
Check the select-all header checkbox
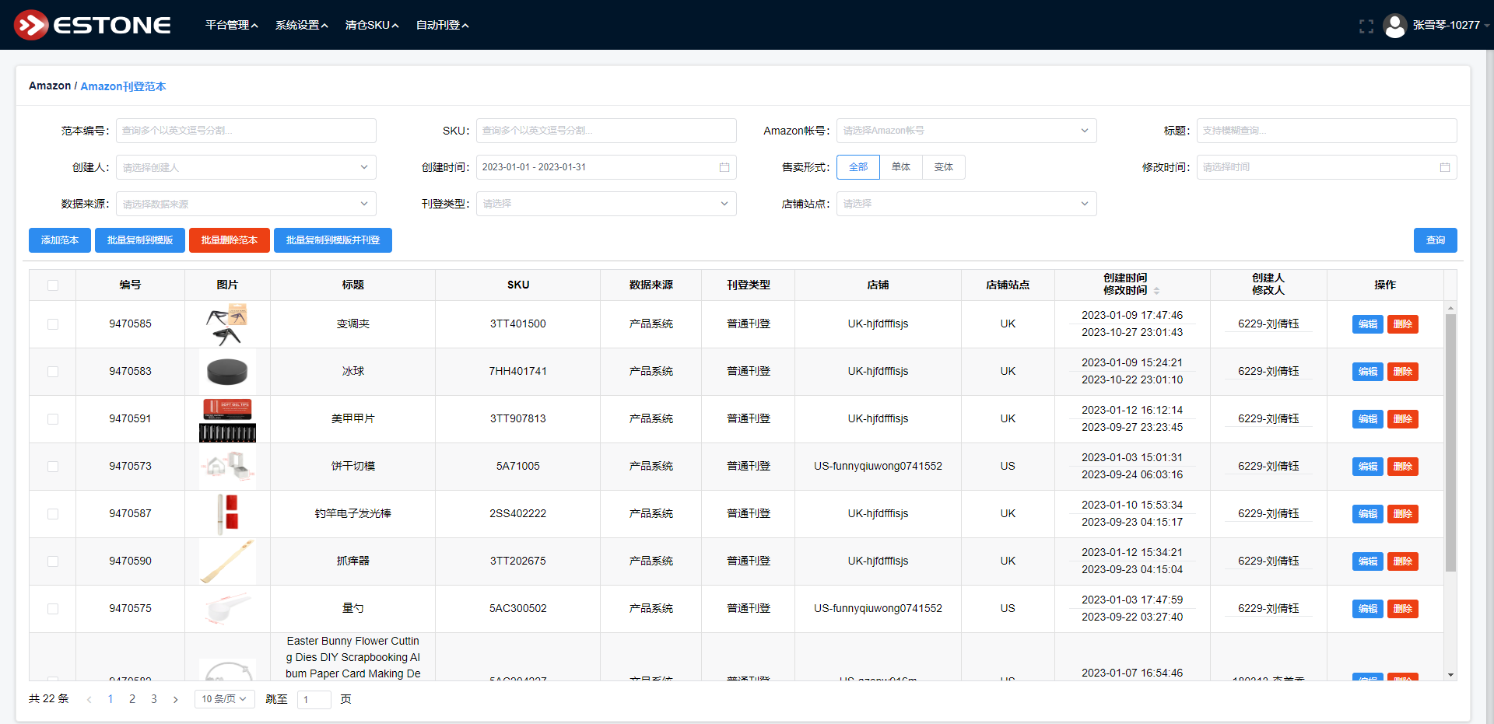point(53,285)
